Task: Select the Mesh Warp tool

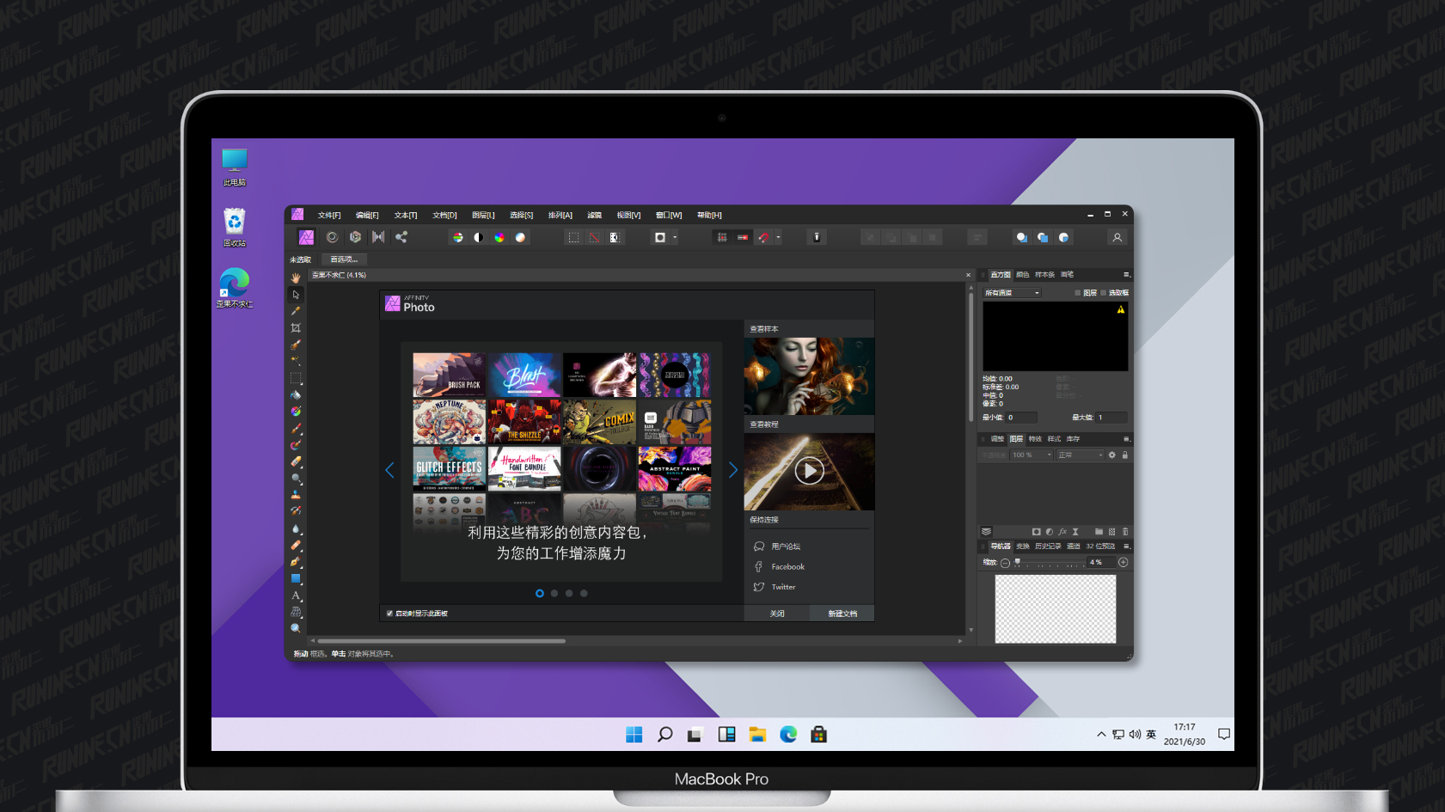Action: click(296, 612)
